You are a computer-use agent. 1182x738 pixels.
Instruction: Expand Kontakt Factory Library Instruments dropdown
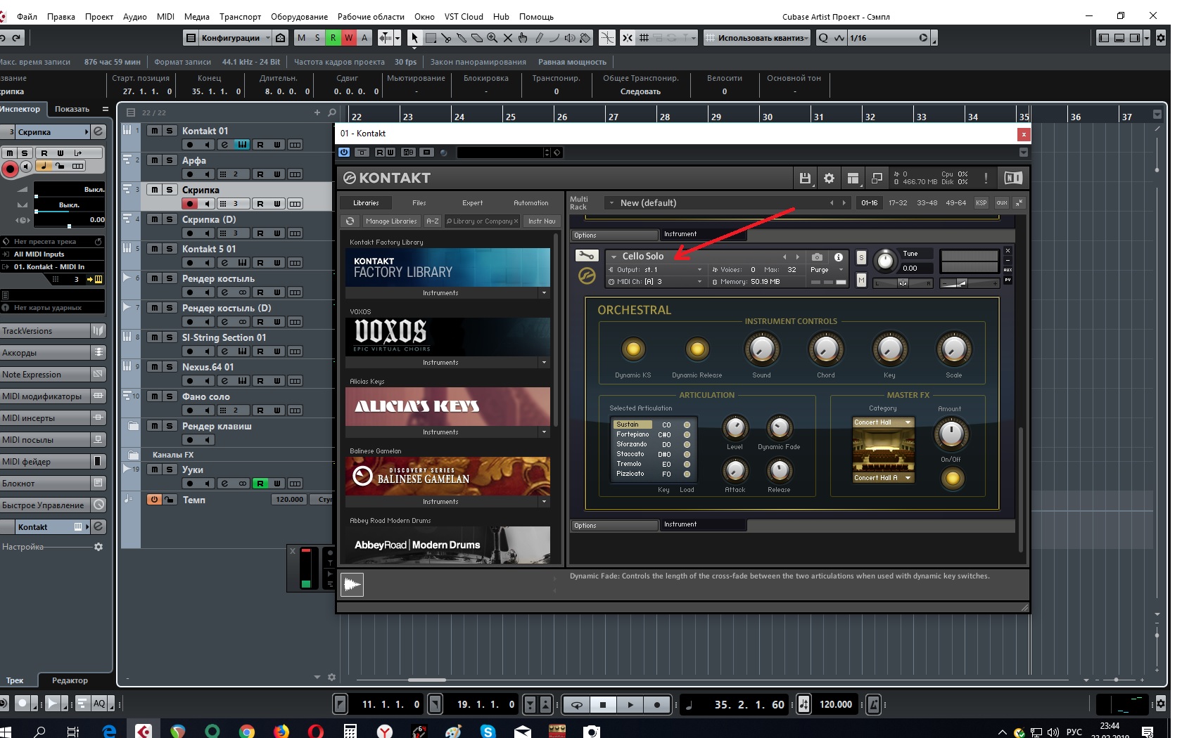[x=544, y=293]
